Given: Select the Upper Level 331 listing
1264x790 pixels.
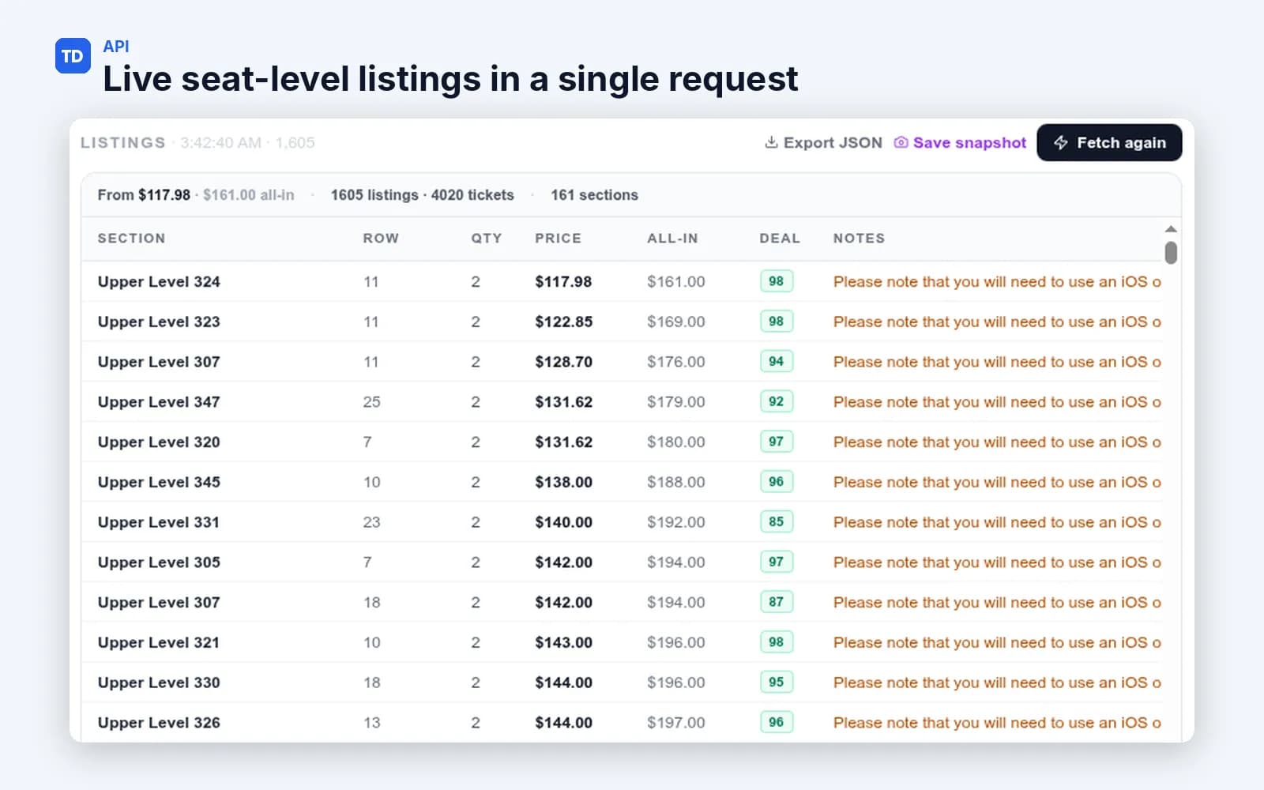Looking at the screenshot, I should tap(623, 522).
